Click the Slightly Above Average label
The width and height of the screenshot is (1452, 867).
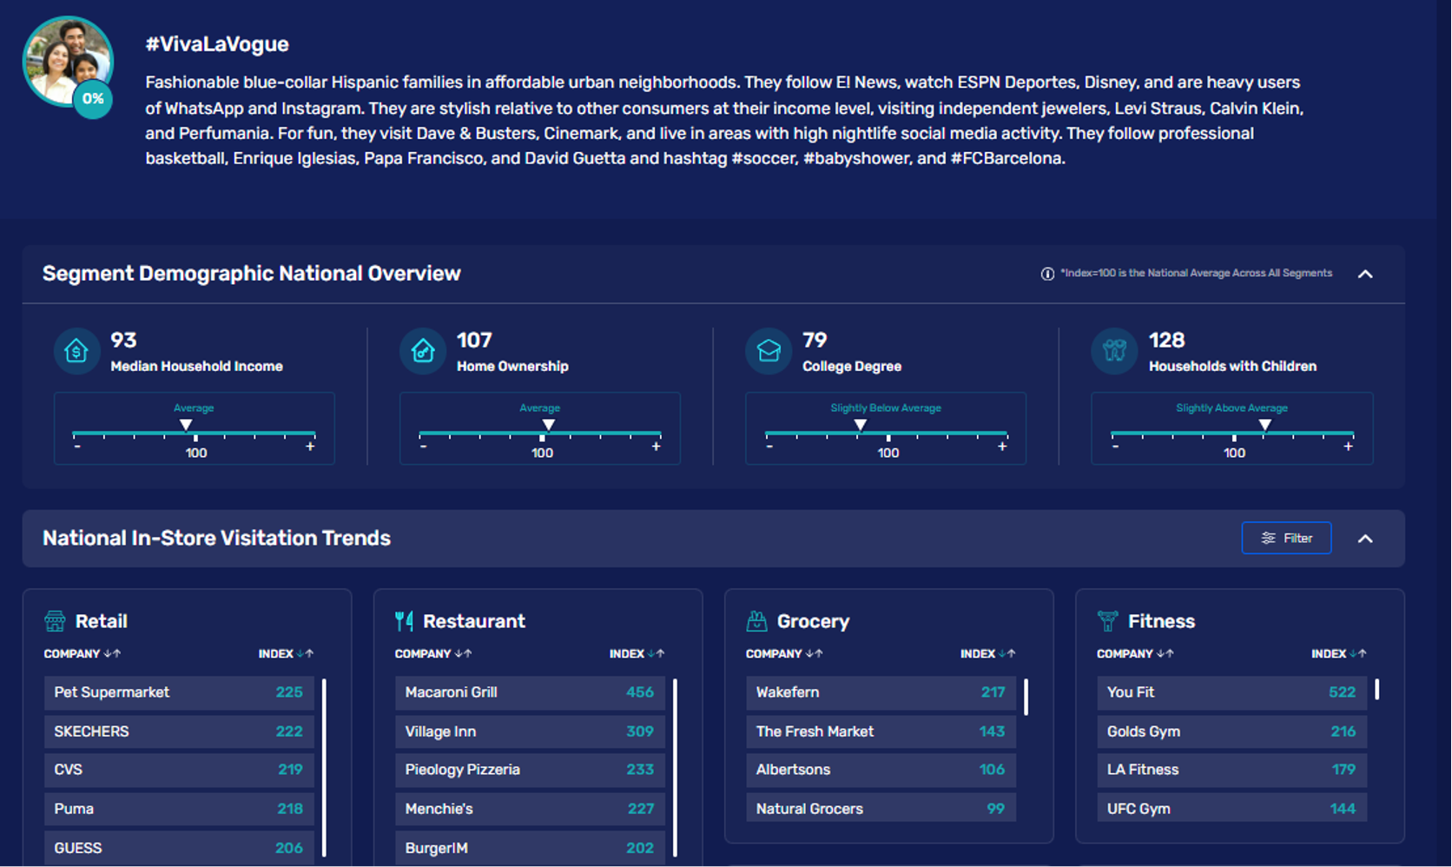tap(1231, 407)
